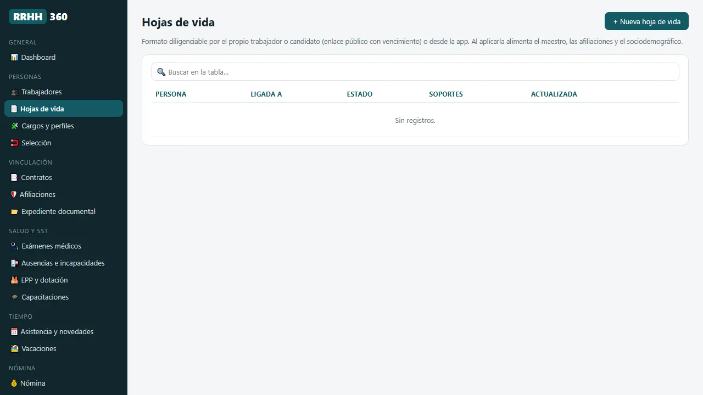Click the Dashboard chart icon
Viewport: 703px width, 395px height.
14,57
